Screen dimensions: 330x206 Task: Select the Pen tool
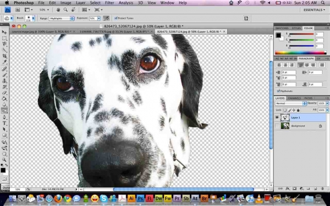click(x=4, y=117)
